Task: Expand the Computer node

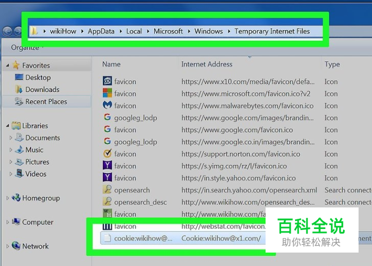Action: (8, 222)
